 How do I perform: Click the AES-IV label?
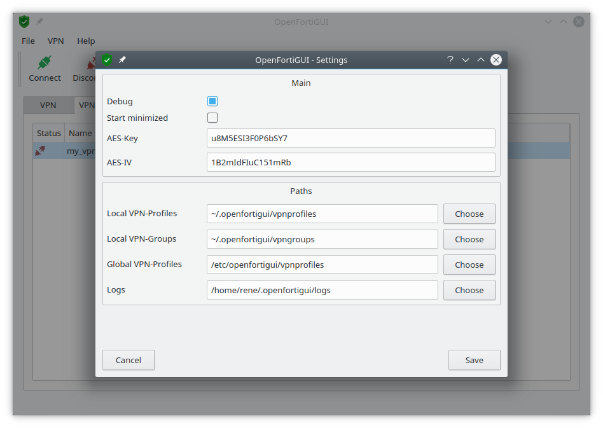coord(119,163)
